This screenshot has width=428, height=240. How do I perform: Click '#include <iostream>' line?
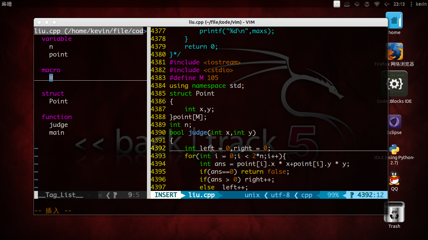click(x=205, y=62)
